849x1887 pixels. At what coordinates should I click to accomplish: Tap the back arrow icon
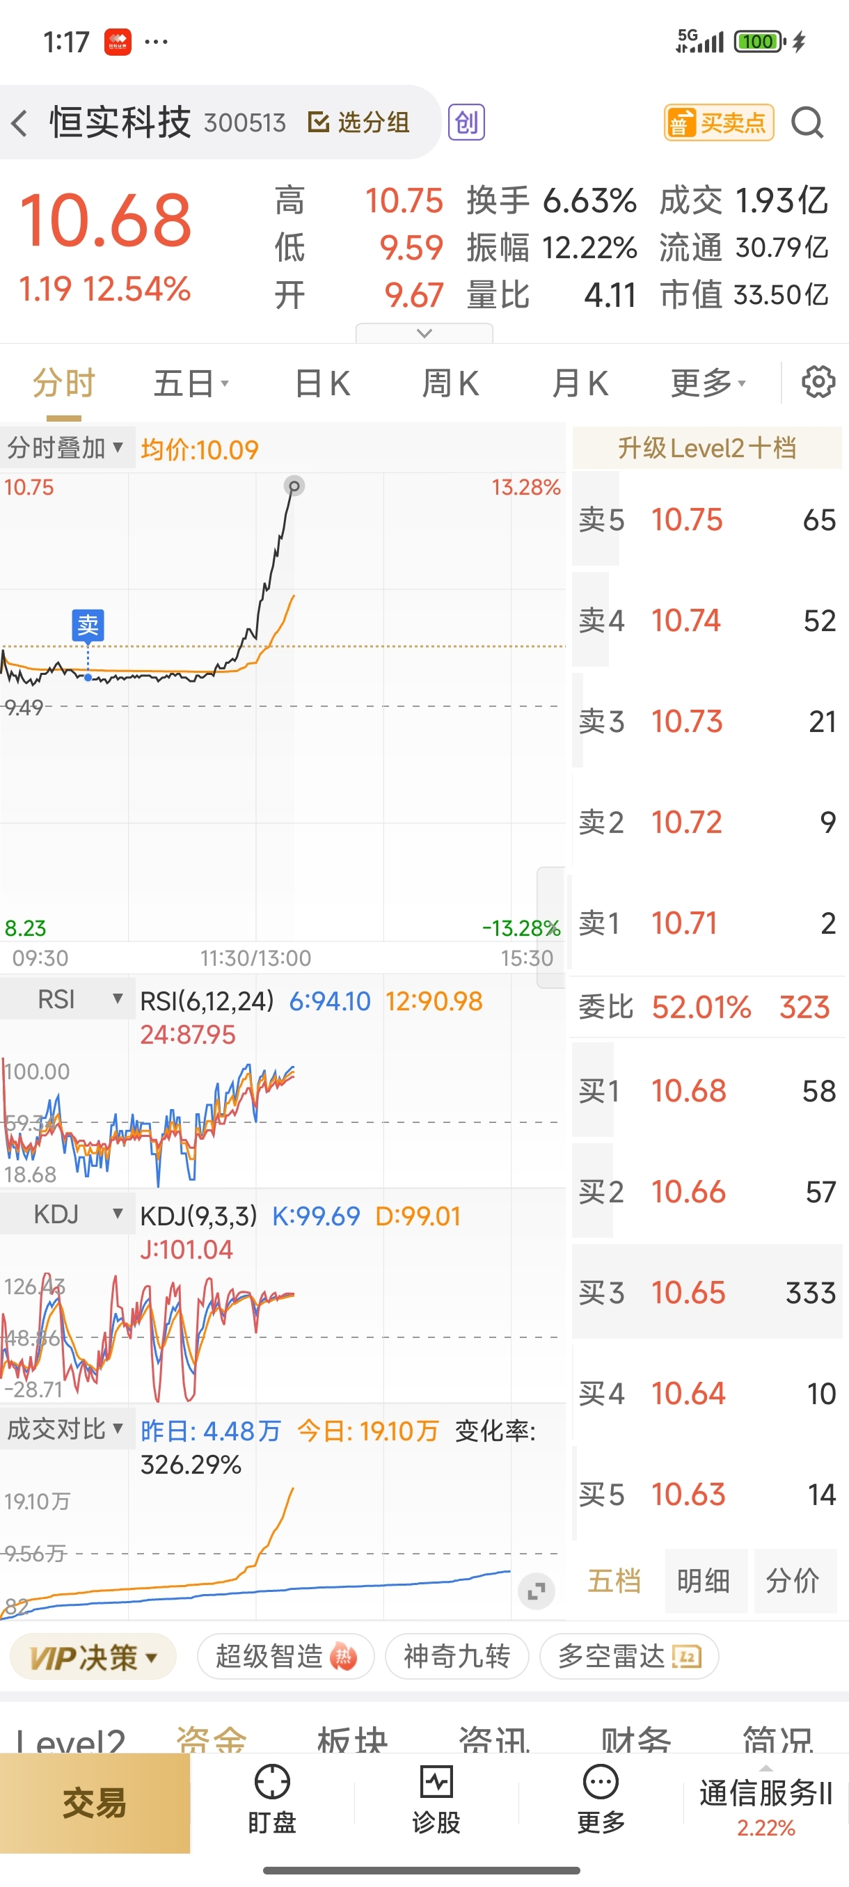point(19,122)
